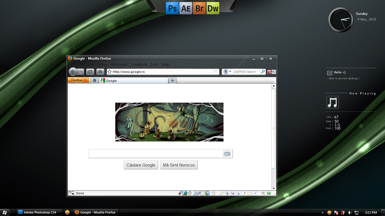
Task: Click the pencil icon in status bar
Action: (x=222, y=193)
